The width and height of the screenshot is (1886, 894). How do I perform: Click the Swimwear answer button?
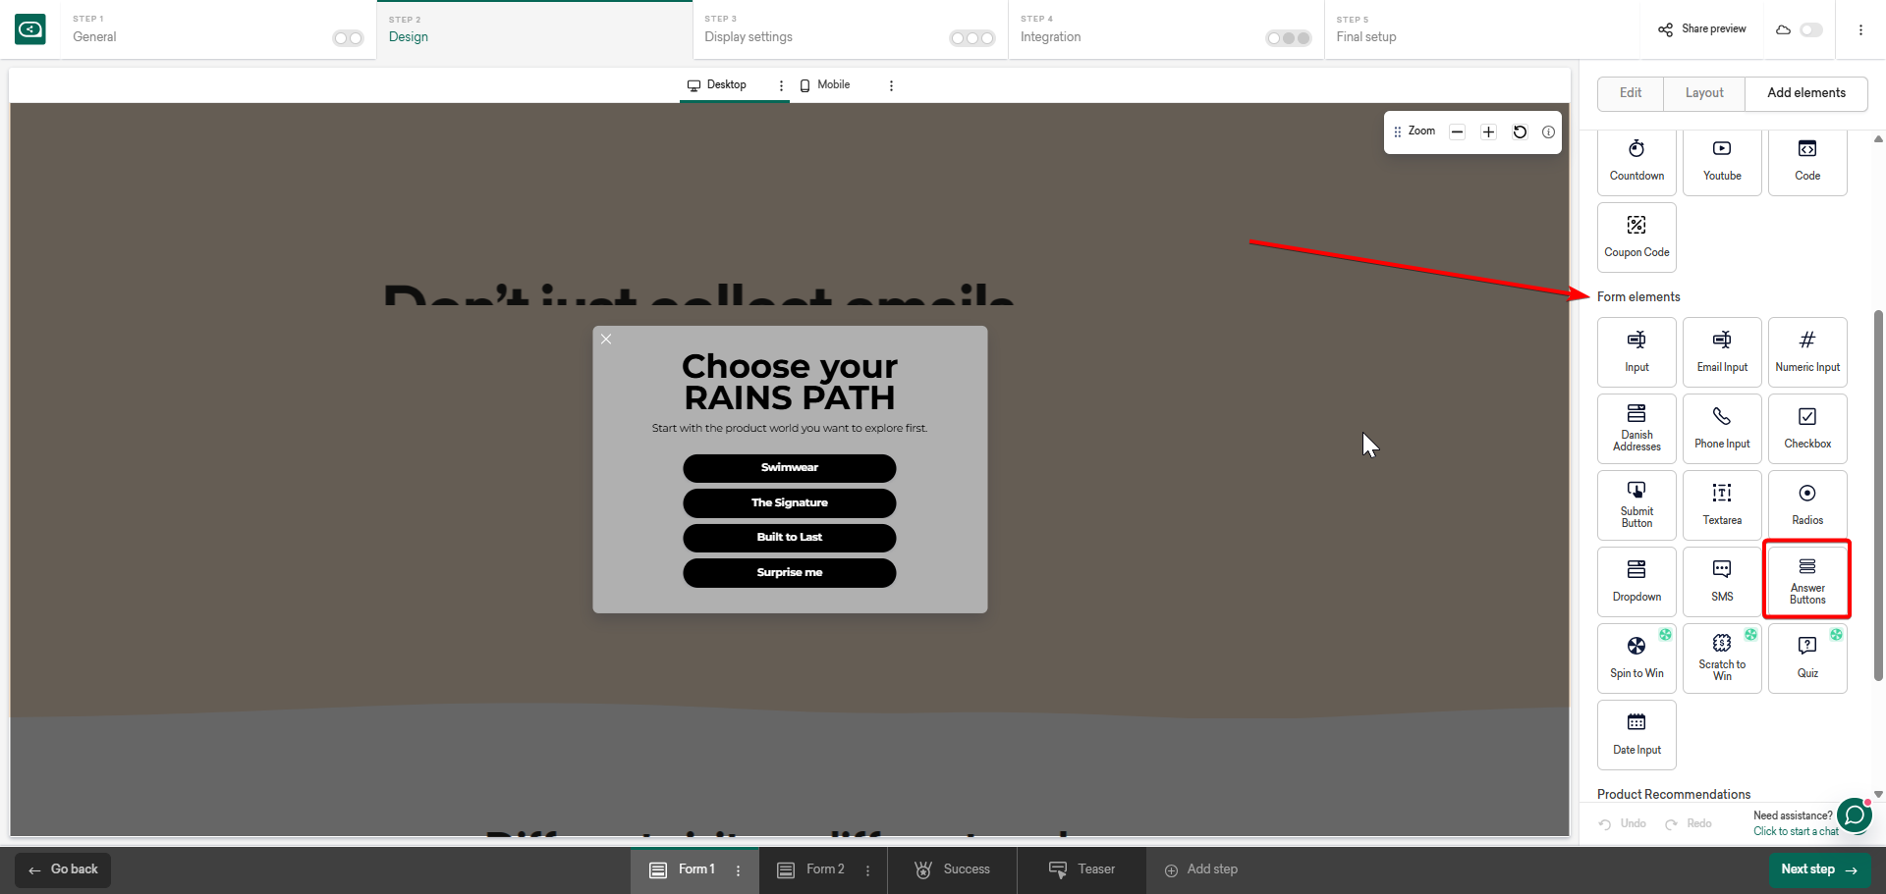[x=790, y=468]
